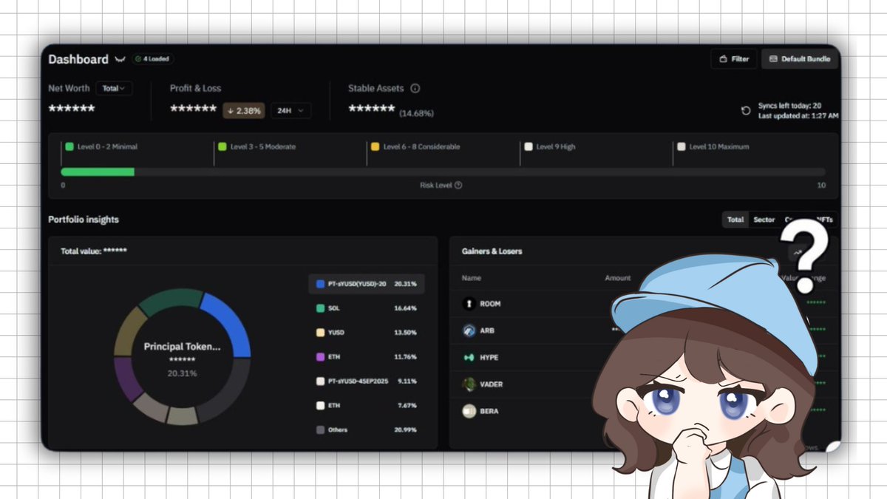The height and width of the screenshot is (499, 887).
Task: Click the Risk Level help icon
Action: tap(458, 185)
